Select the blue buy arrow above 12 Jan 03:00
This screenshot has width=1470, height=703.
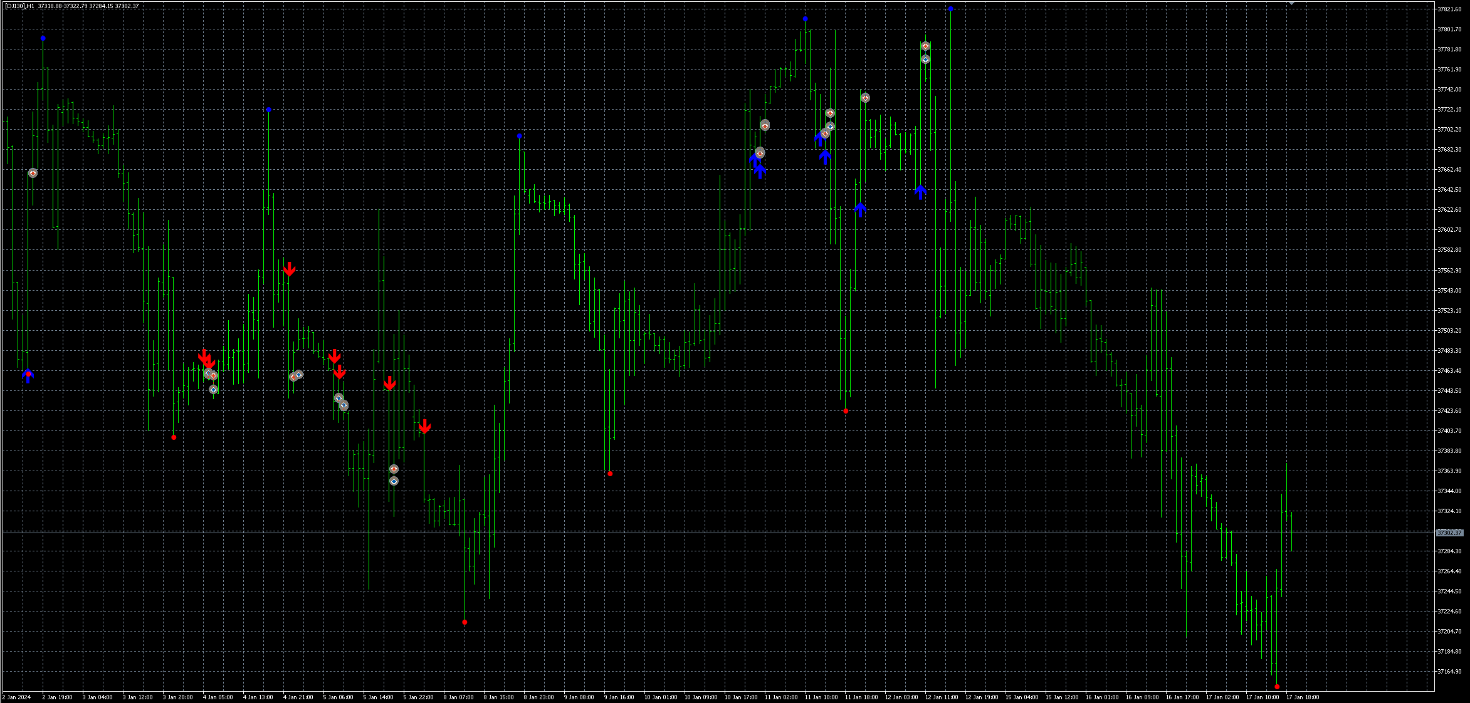(x=920, y=192)
